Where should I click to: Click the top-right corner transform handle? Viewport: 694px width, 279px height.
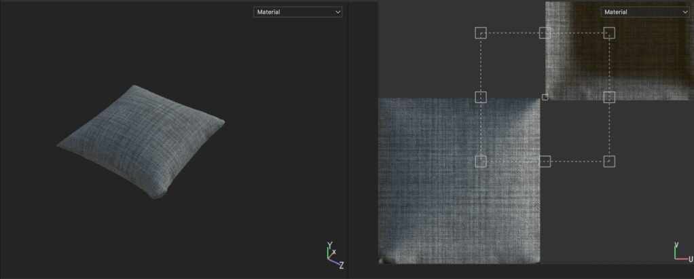point(609,33)
